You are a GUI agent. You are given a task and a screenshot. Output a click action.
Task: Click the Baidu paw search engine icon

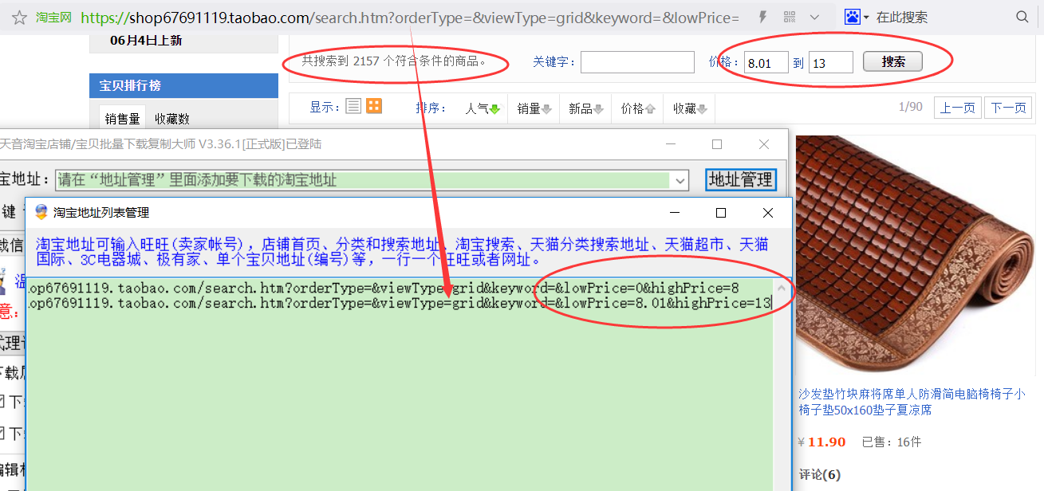click(x=853, y=18)
